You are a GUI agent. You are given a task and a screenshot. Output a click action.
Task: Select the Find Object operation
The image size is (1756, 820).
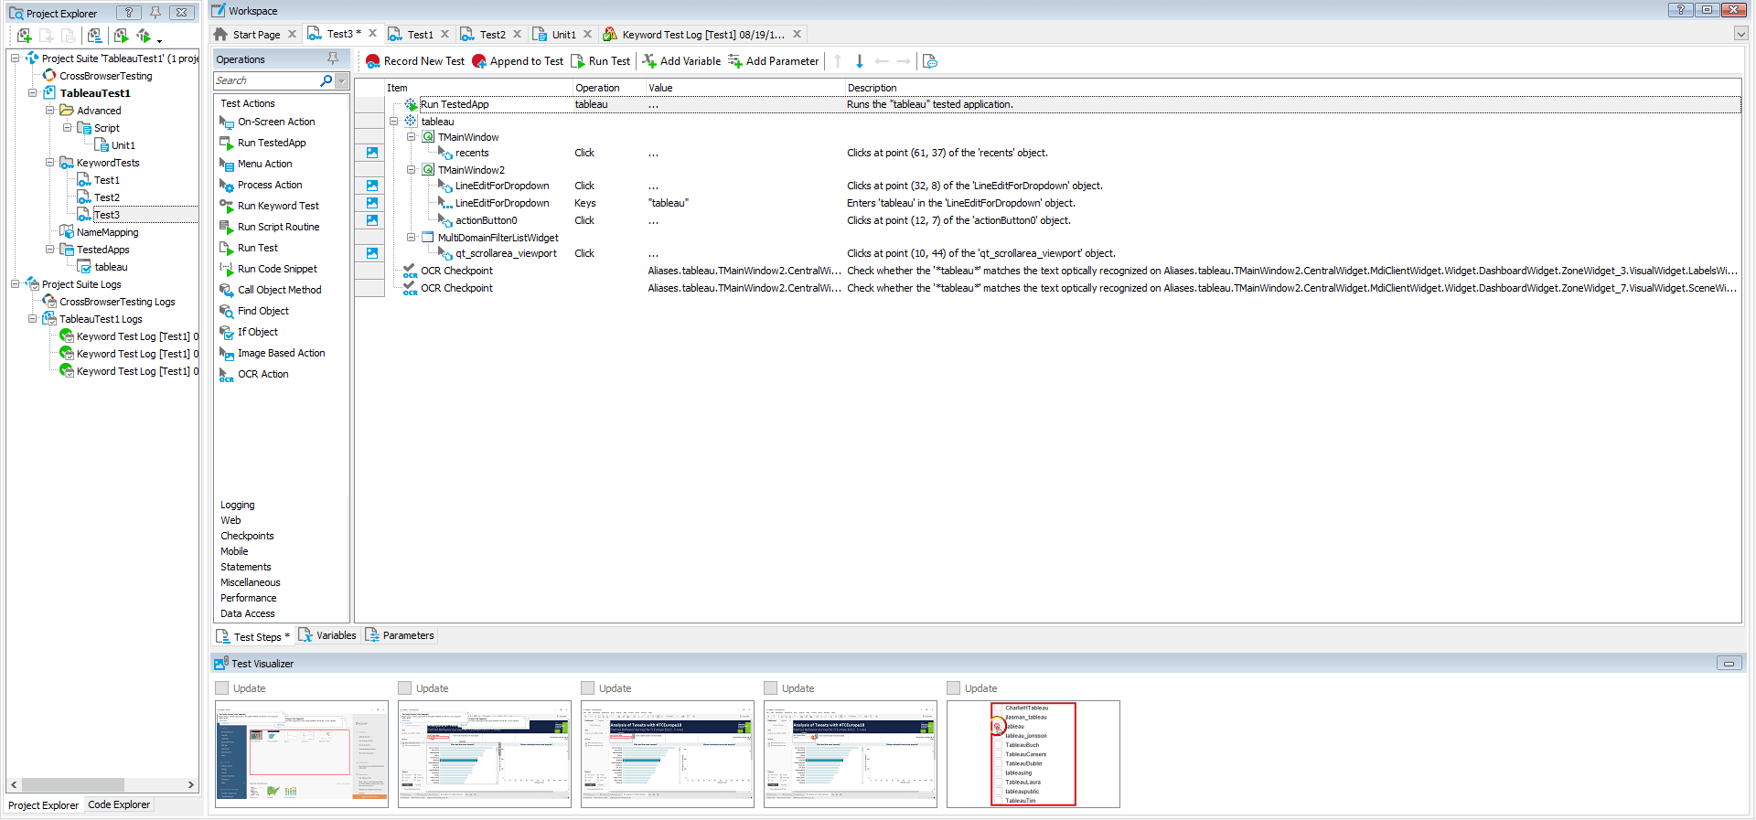[x=254, y=311]
